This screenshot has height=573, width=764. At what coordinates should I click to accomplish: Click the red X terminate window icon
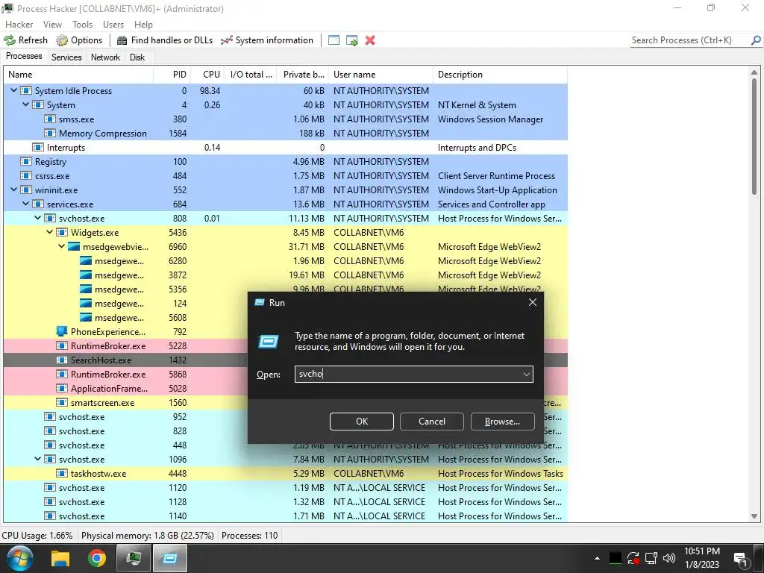[x=370, y=40]
